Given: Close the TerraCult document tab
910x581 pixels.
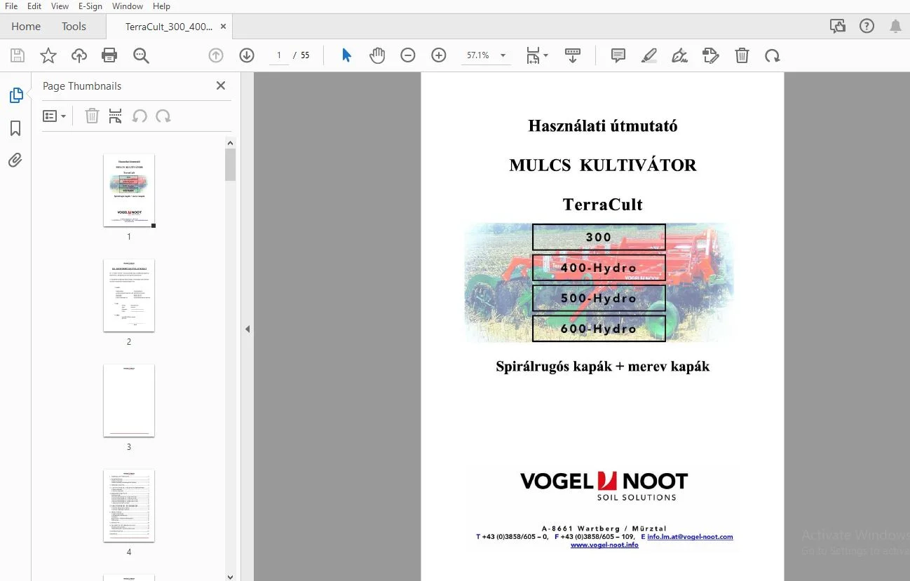Looking at the screenshot, I should 223,27.
